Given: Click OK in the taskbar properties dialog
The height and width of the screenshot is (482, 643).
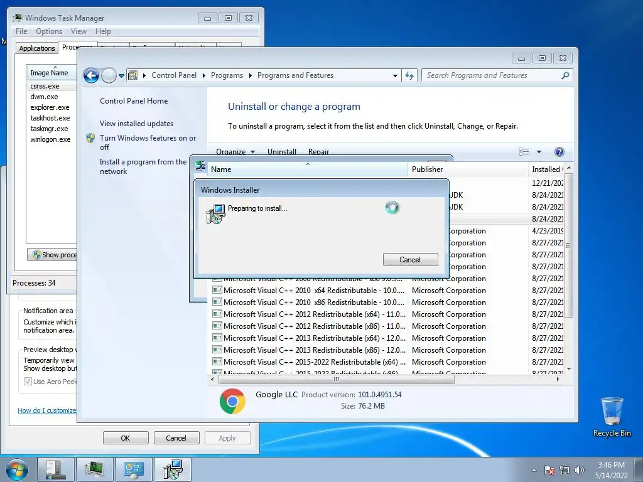Looking at the screenshot, I should click(x=126, y=437).
